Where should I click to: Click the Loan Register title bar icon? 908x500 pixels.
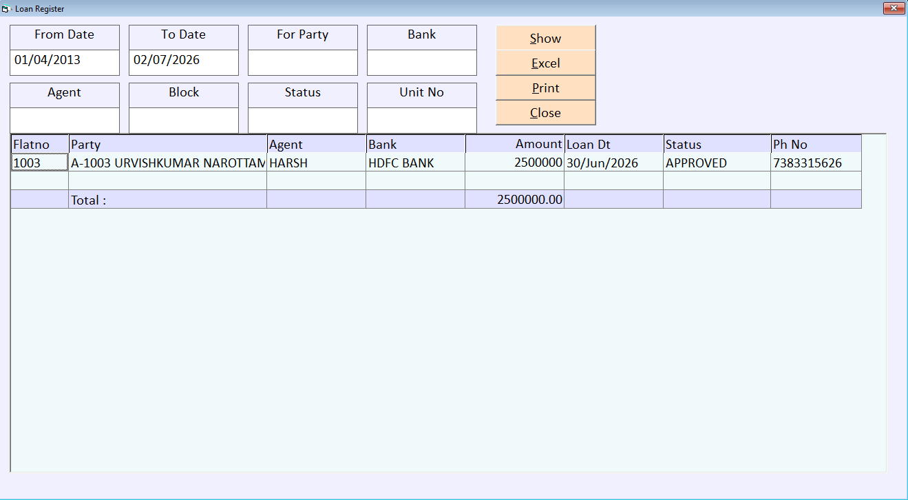pos(7,9)
